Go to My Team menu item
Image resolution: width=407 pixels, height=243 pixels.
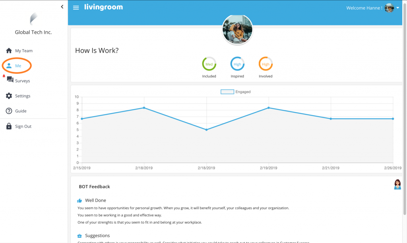[23, 50]
